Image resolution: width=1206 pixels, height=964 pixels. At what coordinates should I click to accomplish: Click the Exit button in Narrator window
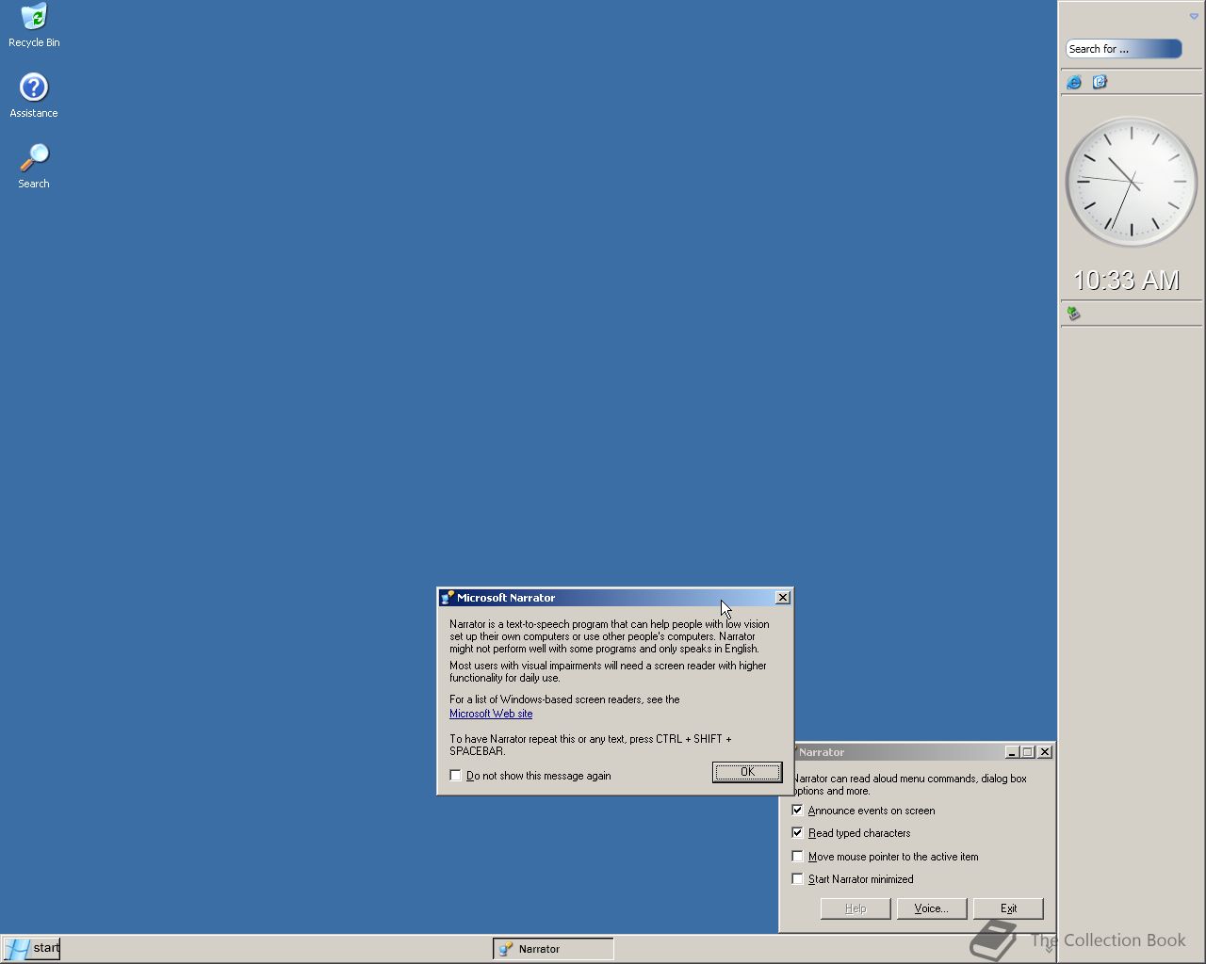[1008, 908]
